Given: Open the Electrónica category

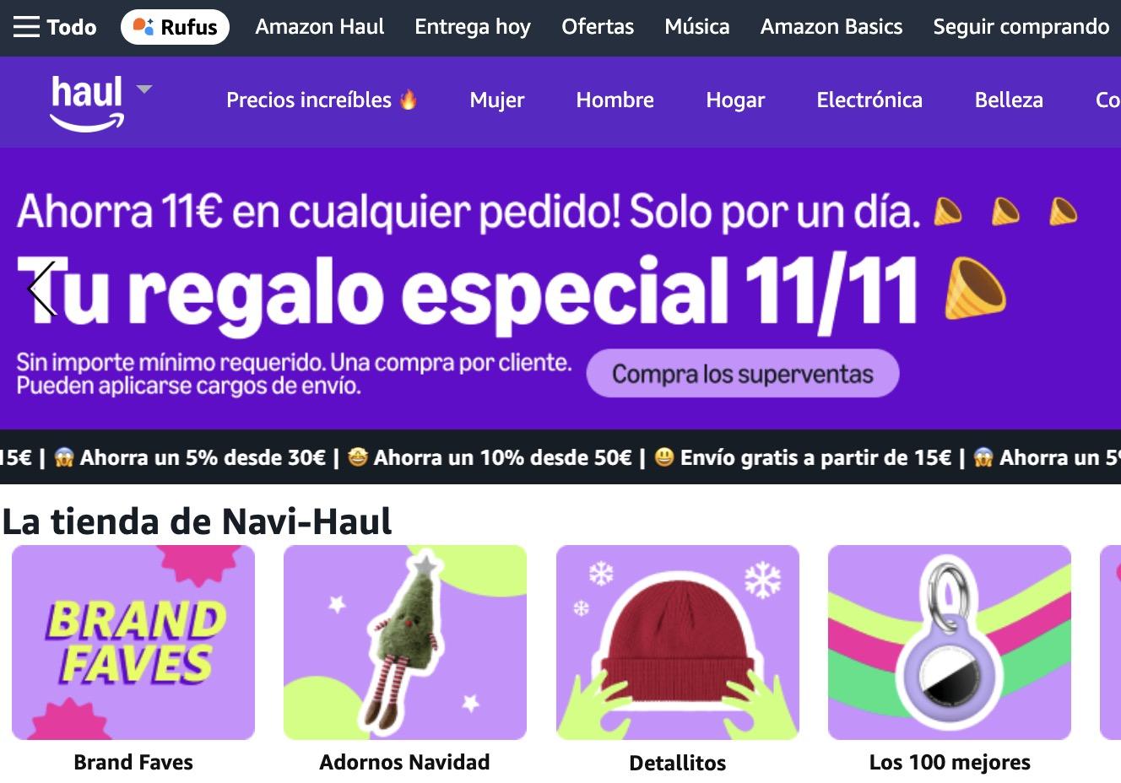Looking at the screenshot, I should tap(869, 100).
